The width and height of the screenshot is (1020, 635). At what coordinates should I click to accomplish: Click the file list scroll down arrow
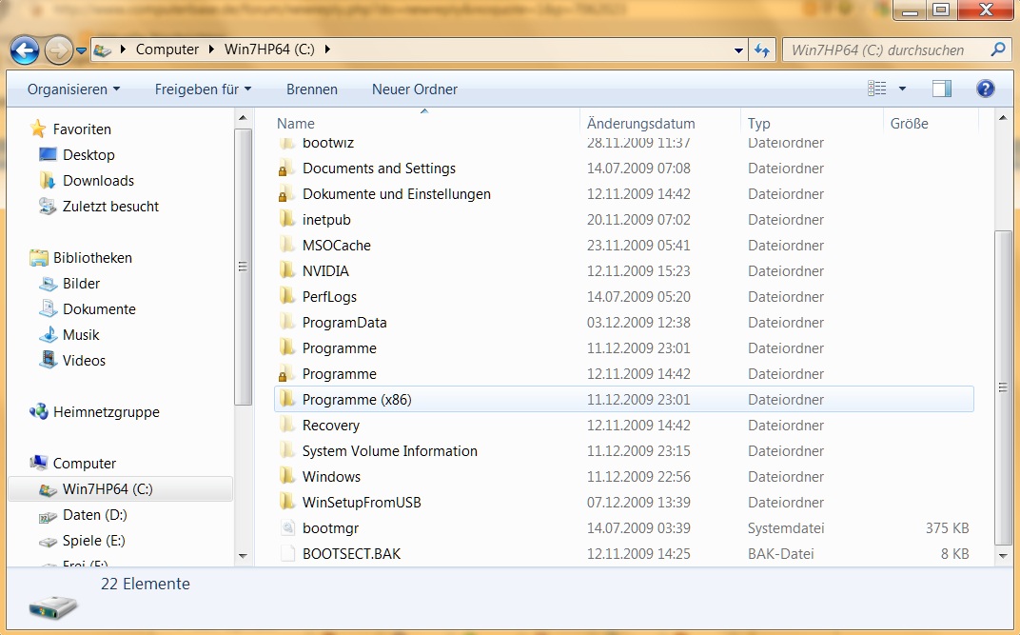1003,556
